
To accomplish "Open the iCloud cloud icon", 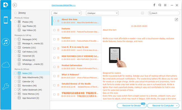I will [x=6, y=65].
